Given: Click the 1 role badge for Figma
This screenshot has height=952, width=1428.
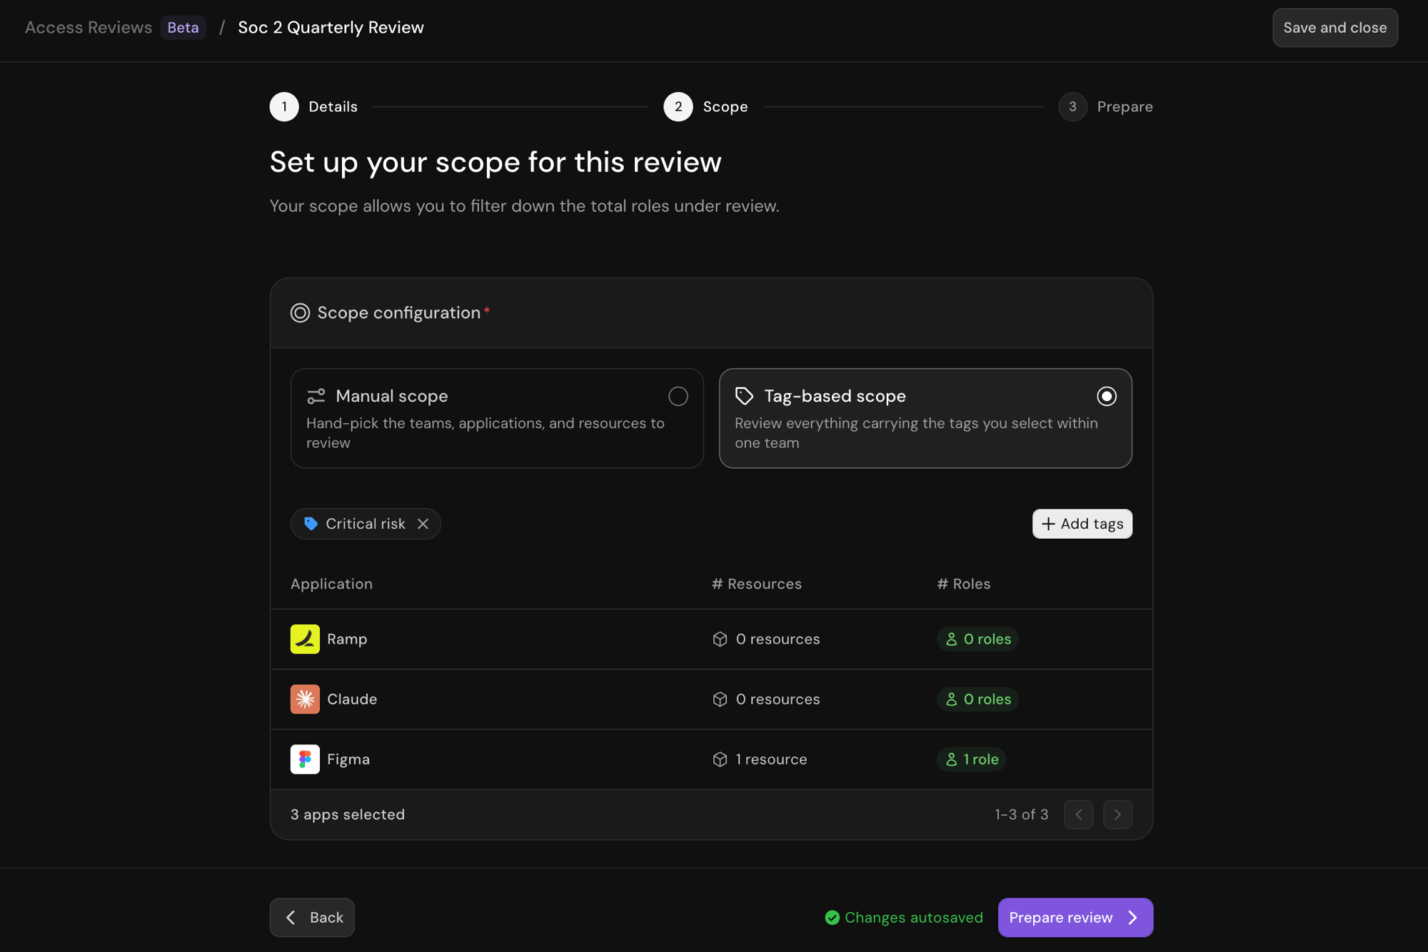Looking at the screenshot, I should click(971, 759).
